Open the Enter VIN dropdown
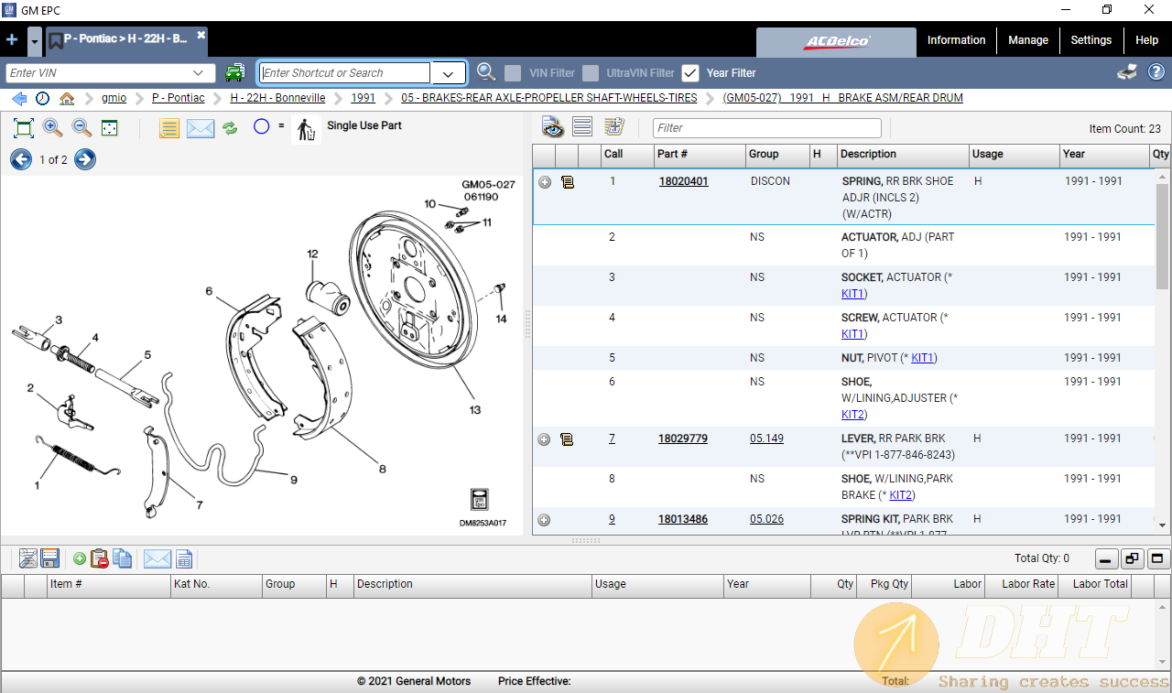Screen dimensions: 1172x693 [199, 73]
